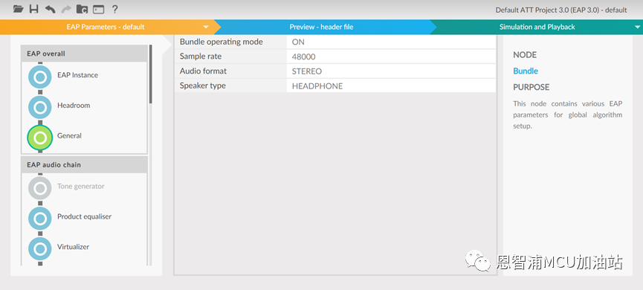Save the project with the disk icon
The image size is (643, 290).
tap(33, 9)
